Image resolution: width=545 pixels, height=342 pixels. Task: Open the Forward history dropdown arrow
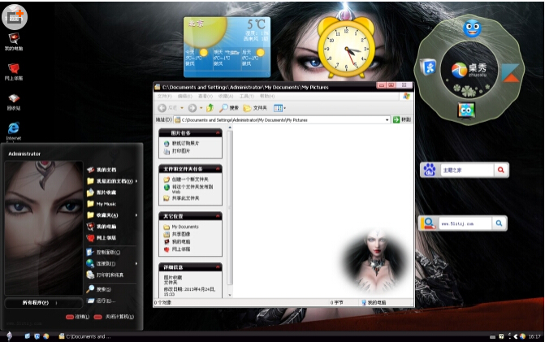201,108
